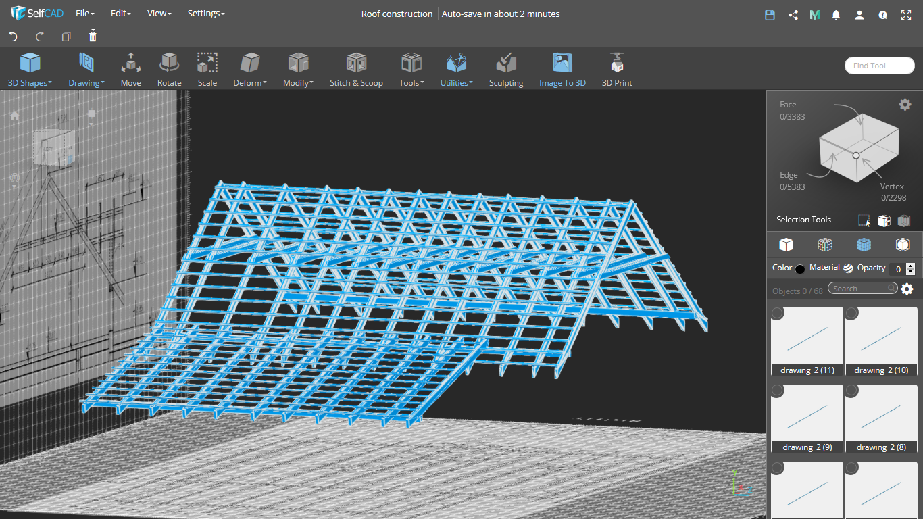Select the drawing_2 (10) object circle
The height and width of the screenshot is (519, 923).
pos(852,313)
